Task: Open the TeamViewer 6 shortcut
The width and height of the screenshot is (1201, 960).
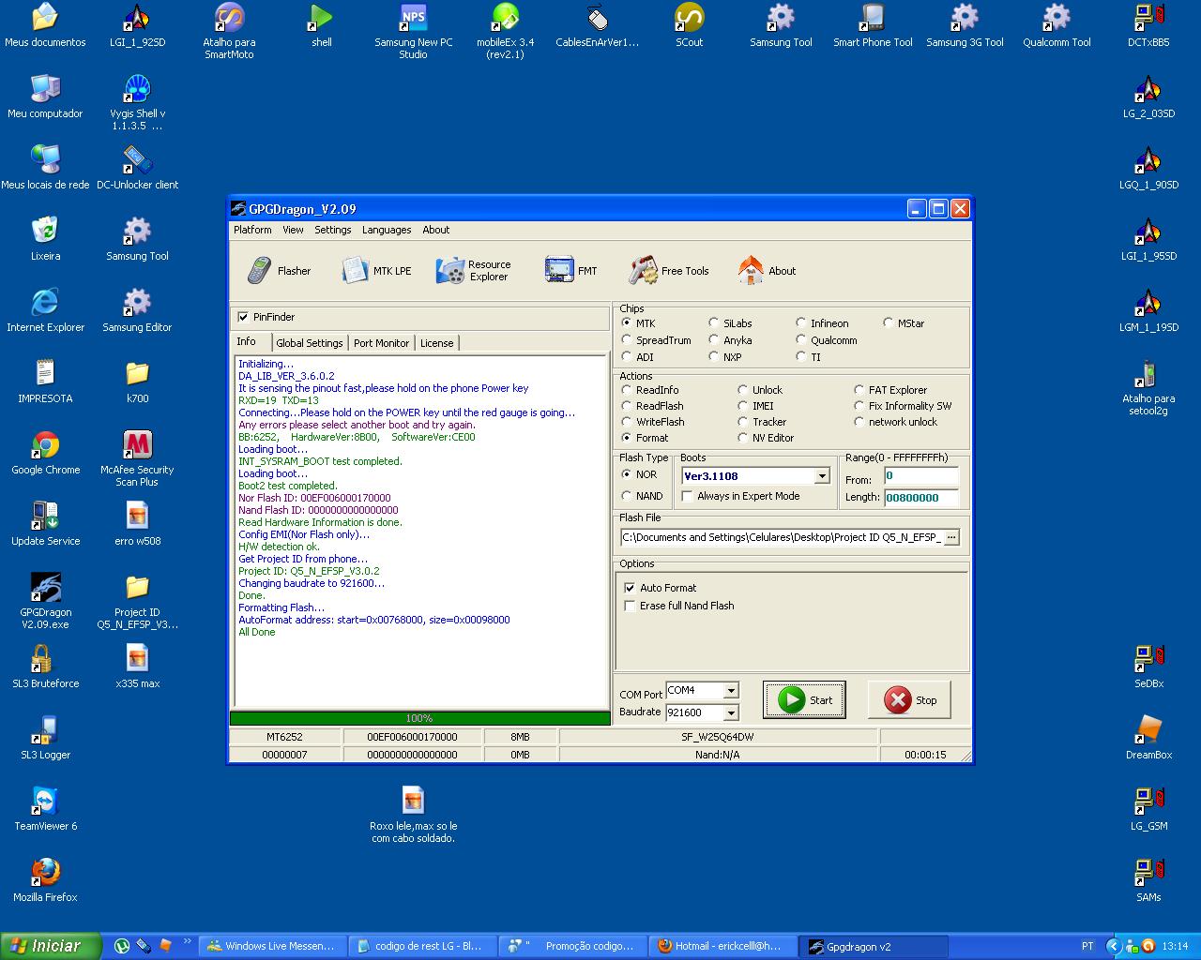Action: (45, 809)
